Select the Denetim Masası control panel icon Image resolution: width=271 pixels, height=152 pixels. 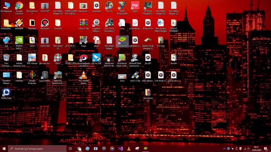[6, 78]
